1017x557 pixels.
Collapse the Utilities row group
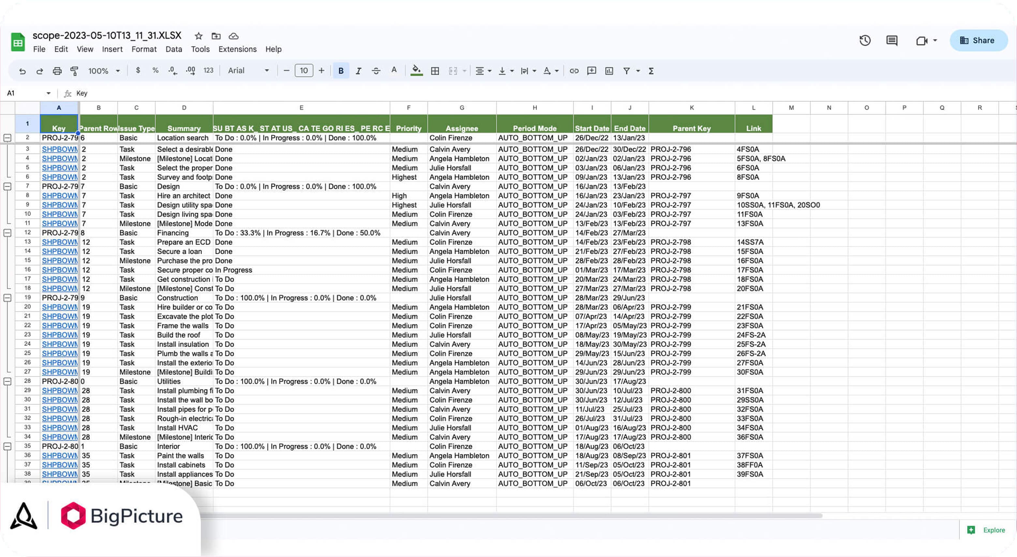[7, 382]
